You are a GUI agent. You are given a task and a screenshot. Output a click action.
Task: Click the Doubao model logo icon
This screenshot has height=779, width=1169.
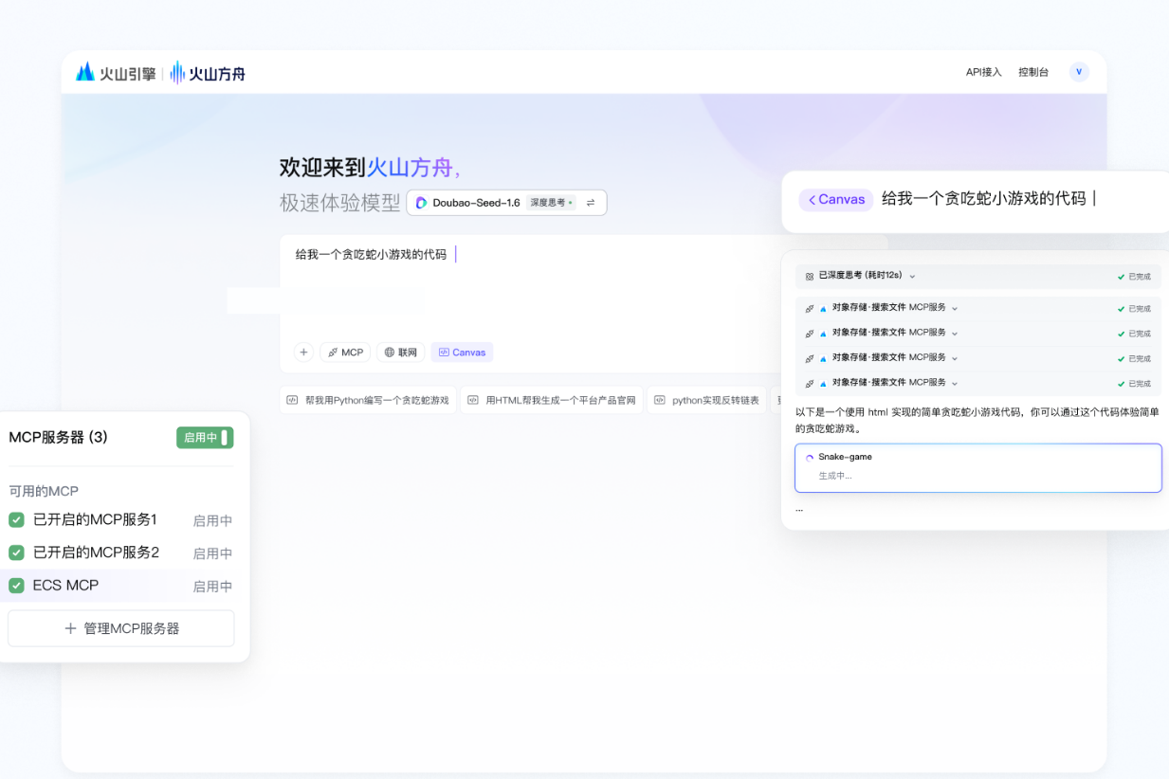pyautogui.click(x=422, y=203)
